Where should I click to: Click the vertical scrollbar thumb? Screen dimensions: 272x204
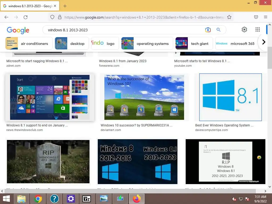pyautogui.click(x=270, y=58)
